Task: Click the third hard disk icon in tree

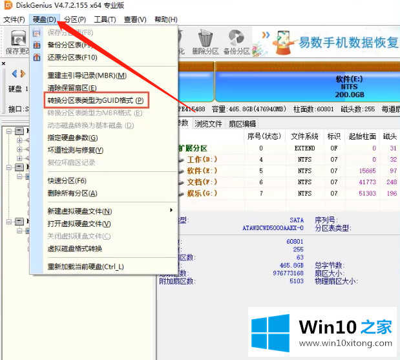Action: 19,222
